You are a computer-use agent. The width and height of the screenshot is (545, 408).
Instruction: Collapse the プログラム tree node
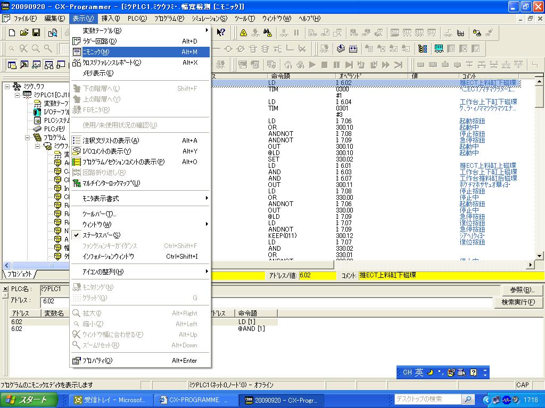click(26, 138)
